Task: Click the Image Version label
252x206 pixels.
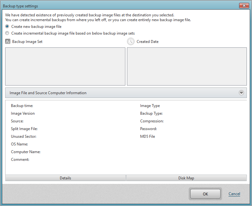Action: 23,113
